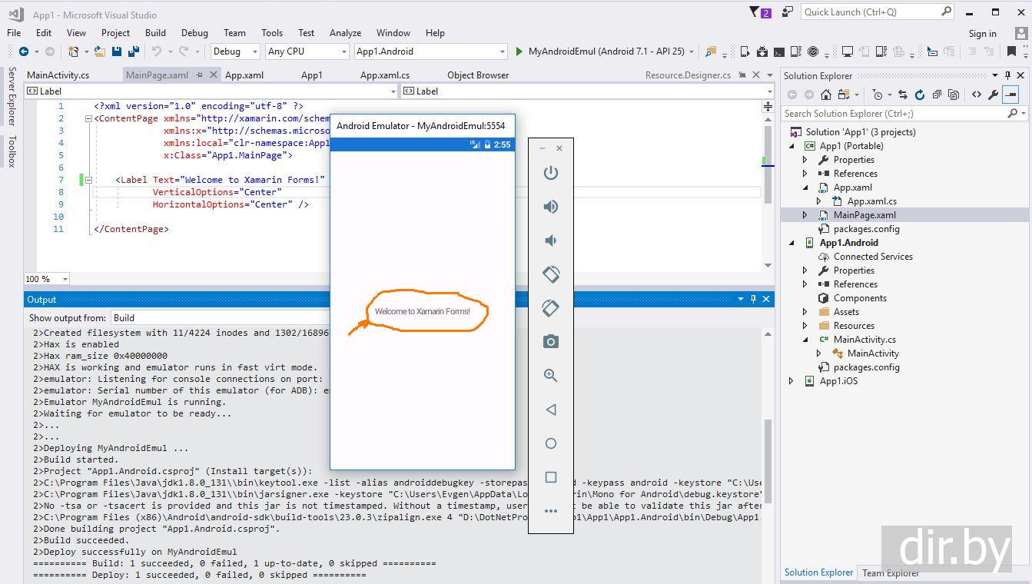The image size is (1032, 584).
Task: Open the Analyze menu
Action: [345, 33]
